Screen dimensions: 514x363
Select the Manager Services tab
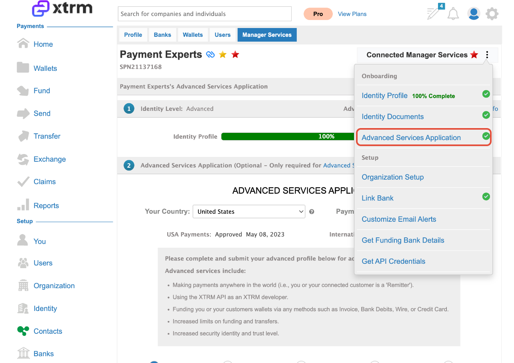click(267, 35)
